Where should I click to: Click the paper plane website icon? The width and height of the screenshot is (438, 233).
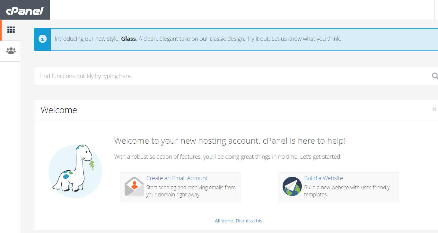[292, 186]
